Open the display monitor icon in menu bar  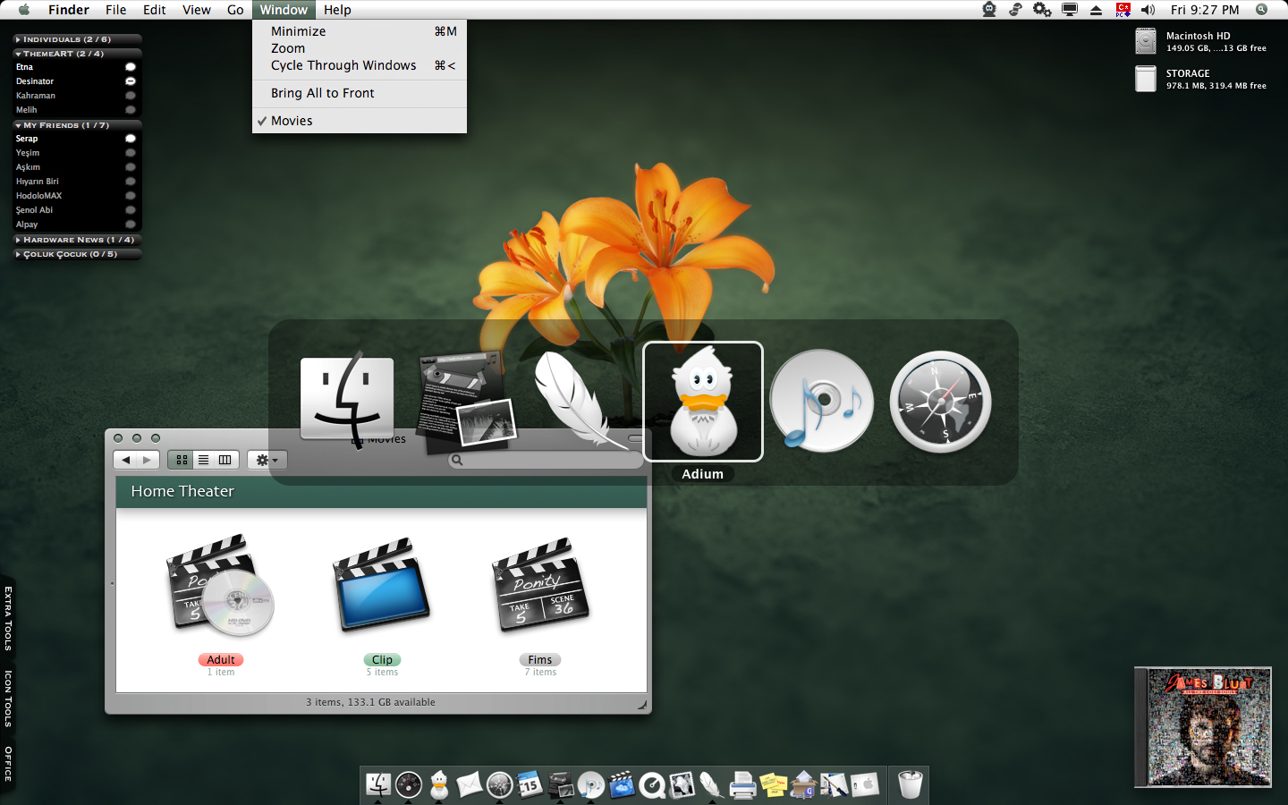1070,10
